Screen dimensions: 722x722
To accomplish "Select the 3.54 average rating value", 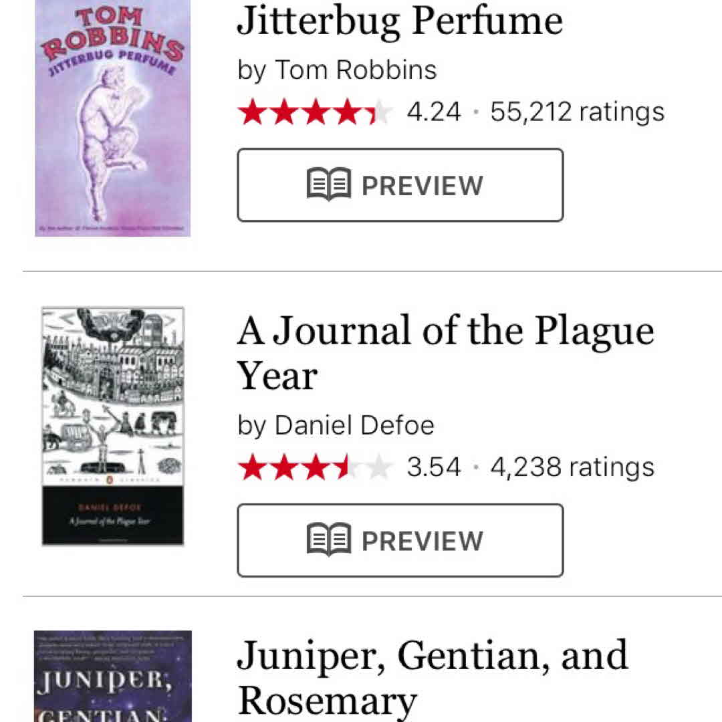I will pos(434,467).
